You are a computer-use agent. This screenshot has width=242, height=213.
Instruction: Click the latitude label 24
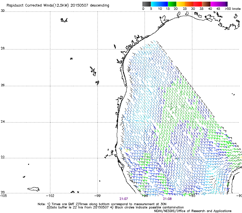click(x=3, y=122)
